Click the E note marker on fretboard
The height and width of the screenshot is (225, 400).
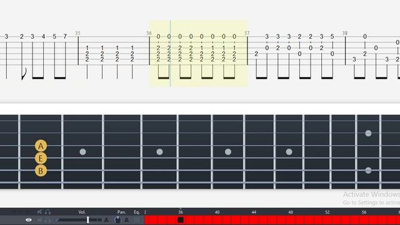(41, 158)
